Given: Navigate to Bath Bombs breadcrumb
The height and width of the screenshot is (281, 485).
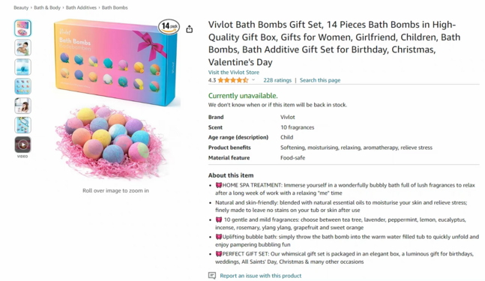Looking at the screenshot, I should click(x=115, y=7).
